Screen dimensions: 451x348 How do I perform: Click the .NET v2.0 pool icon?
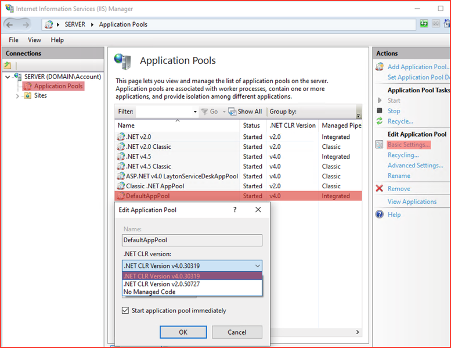pos(121,137)
